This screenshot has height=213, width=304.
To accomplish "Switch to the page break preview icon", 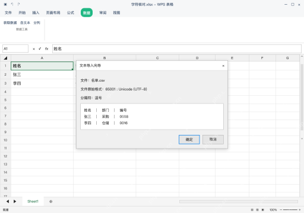I will 263,210.
